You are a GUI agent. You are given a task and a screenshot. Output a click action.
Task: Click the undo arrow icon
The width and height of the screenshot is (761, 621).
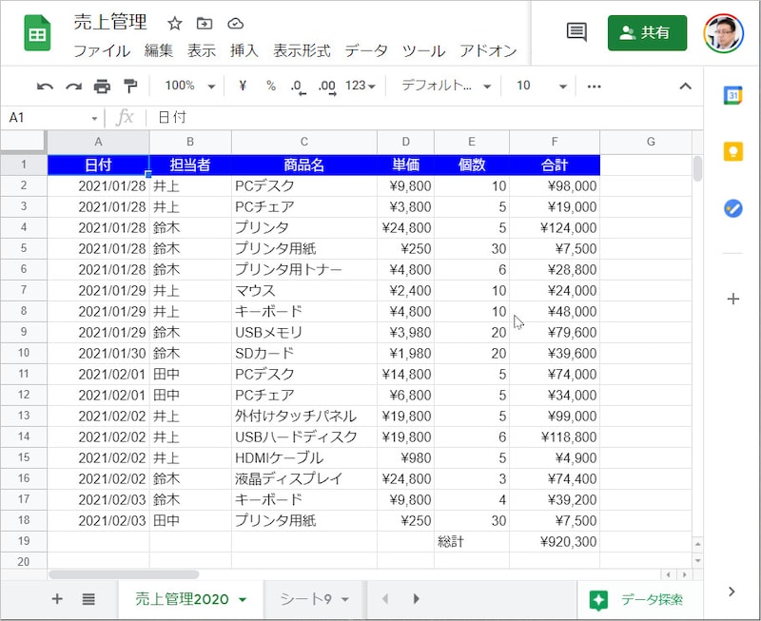pos(45,87)
